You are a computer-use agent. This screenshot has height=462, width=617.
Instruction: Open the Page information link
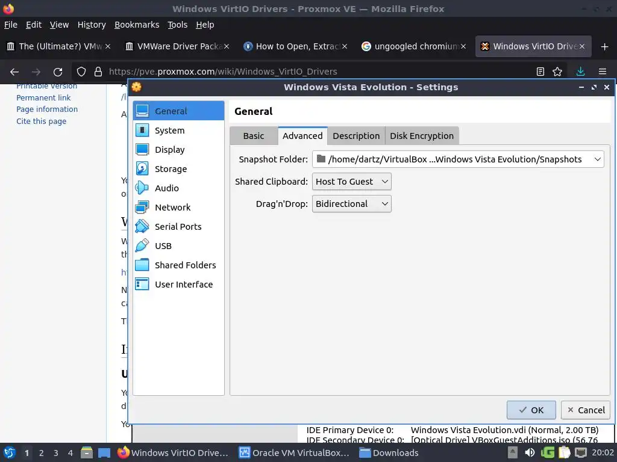[47, 109]
